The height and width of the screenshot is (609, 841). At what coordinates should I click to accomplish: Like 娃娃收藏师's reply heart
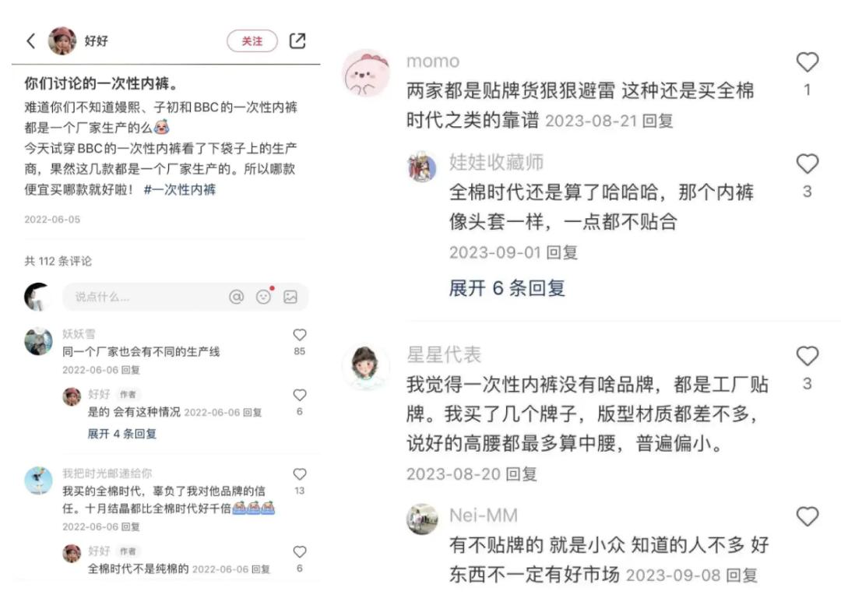[x=807, y=164]
